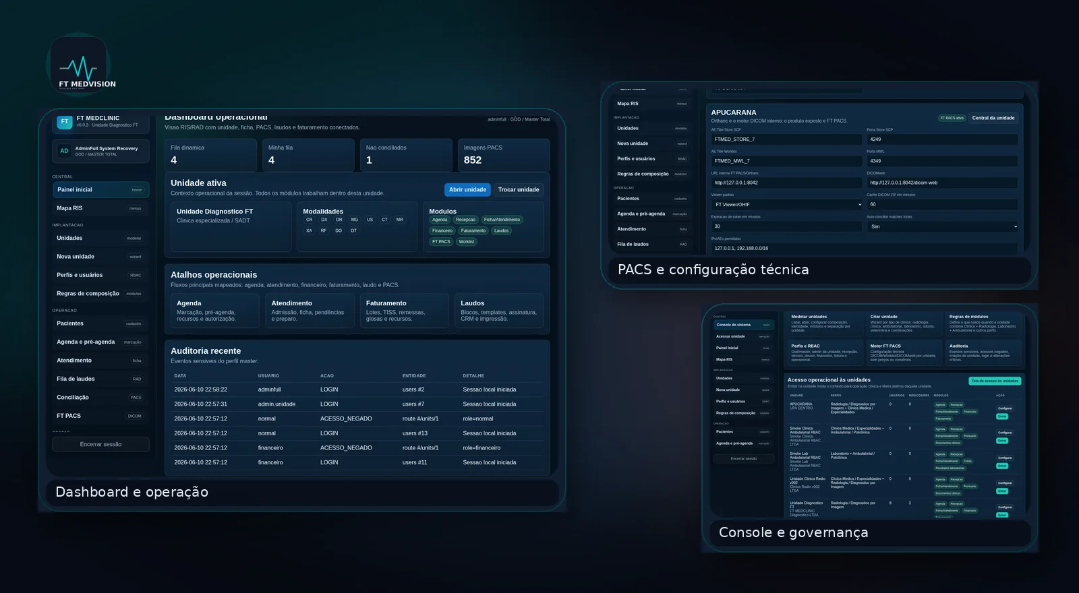The width and height of the screenshot is (1079, 593).
Task: Click ACESSO_NEGADO in the normal user row
Action: click(346, 419)
